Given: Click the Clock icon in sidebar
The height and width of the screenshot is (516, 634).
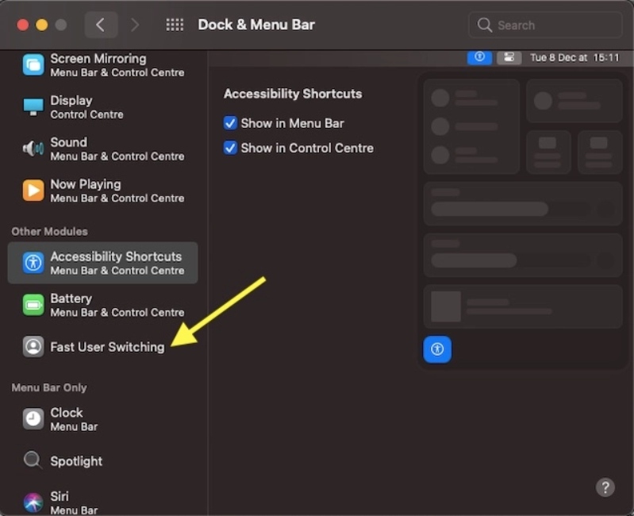Looking at the screenshot, I should [x=33, y=418].
